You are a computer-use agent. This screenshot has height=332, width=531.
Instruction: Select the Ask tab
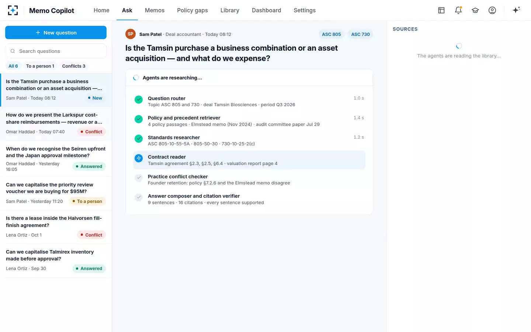click(x=127, y=10)
